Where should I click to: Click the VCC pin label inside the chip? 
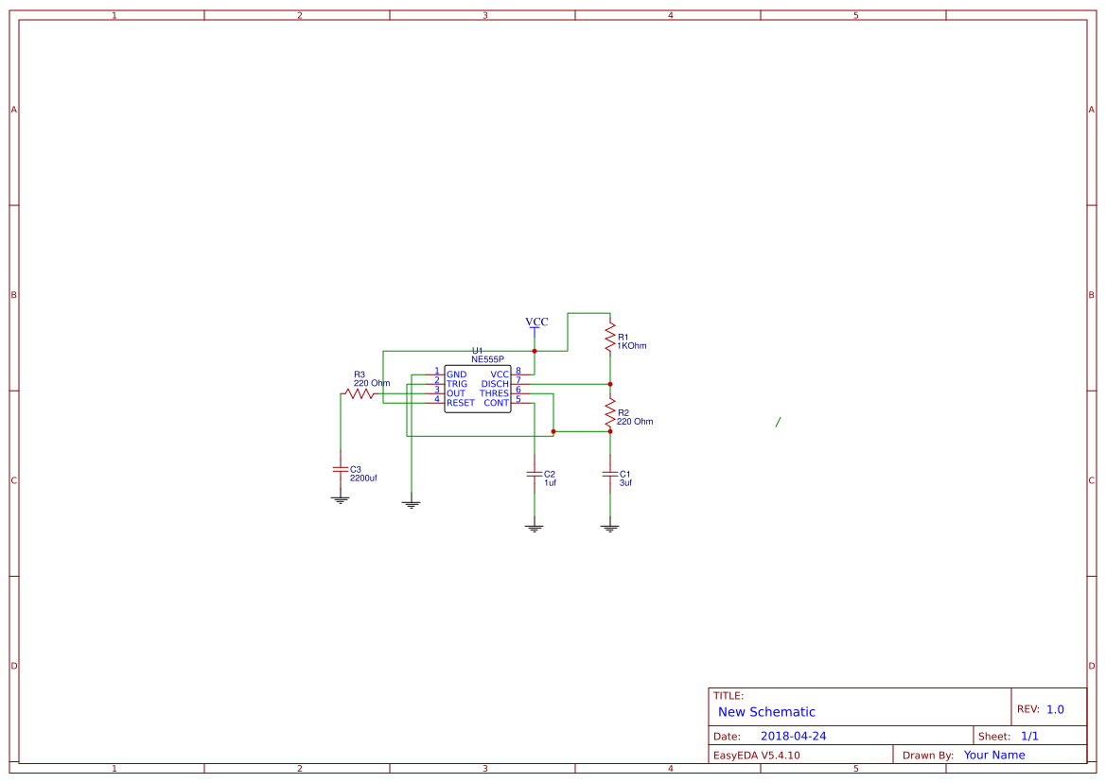click(x=500, y=374)
